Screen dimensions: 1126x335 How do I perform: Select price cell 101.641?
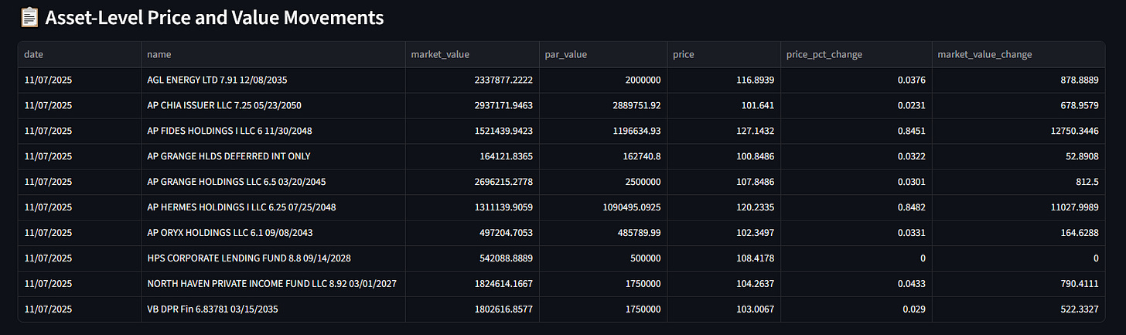tap(723, 105)
